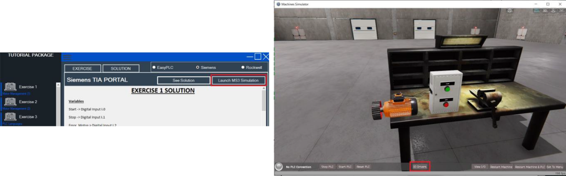Click the PLC connection status indicator light
The width and height of the screenshot is (566, 176).
tap(279, 166)
